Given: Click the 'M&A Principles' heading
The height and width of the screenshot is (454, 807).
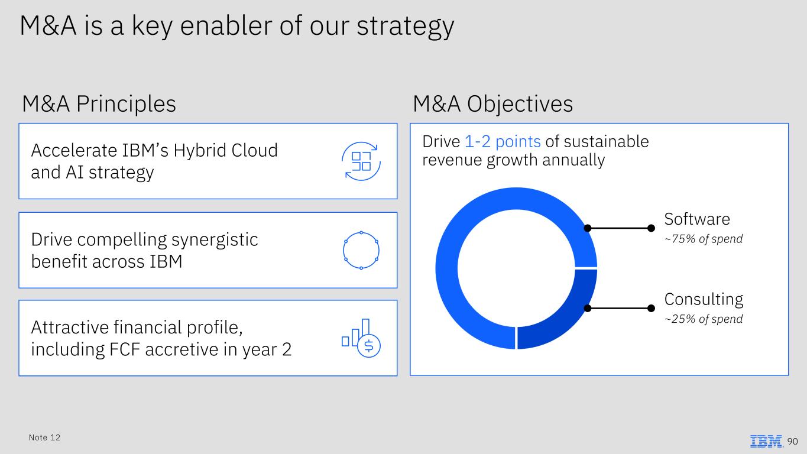Looking at the screenshot, I should pyautogui.click(x=99, y=104).
